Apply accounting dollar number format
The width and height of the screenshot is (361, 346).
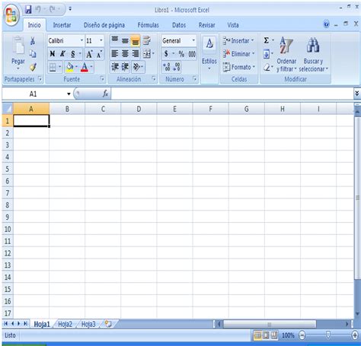[166, 54]
